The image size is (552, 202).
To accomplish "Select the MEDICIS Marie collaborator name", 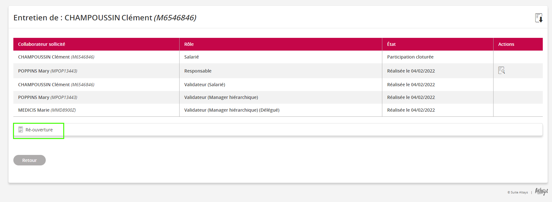I will [x=34, y=110].
